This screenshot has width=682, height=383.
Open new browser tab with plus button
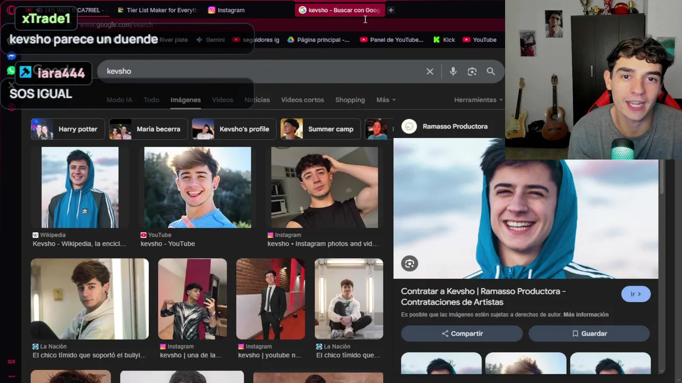tap(391, 10)
